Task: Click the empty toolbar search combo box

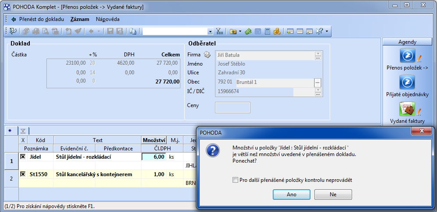Action: (x=175, y=31)
